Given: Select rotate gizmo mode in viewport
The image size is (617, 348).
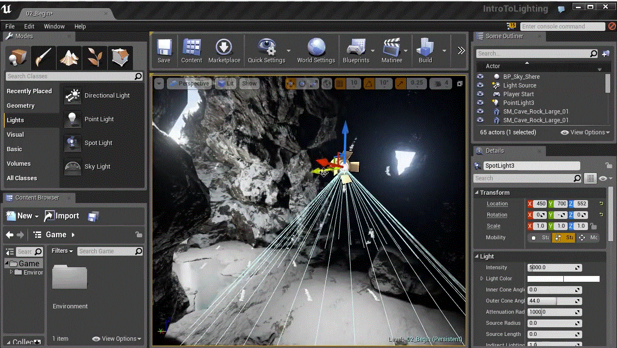Looking at the screenshot, I should (x=302, y=84).
